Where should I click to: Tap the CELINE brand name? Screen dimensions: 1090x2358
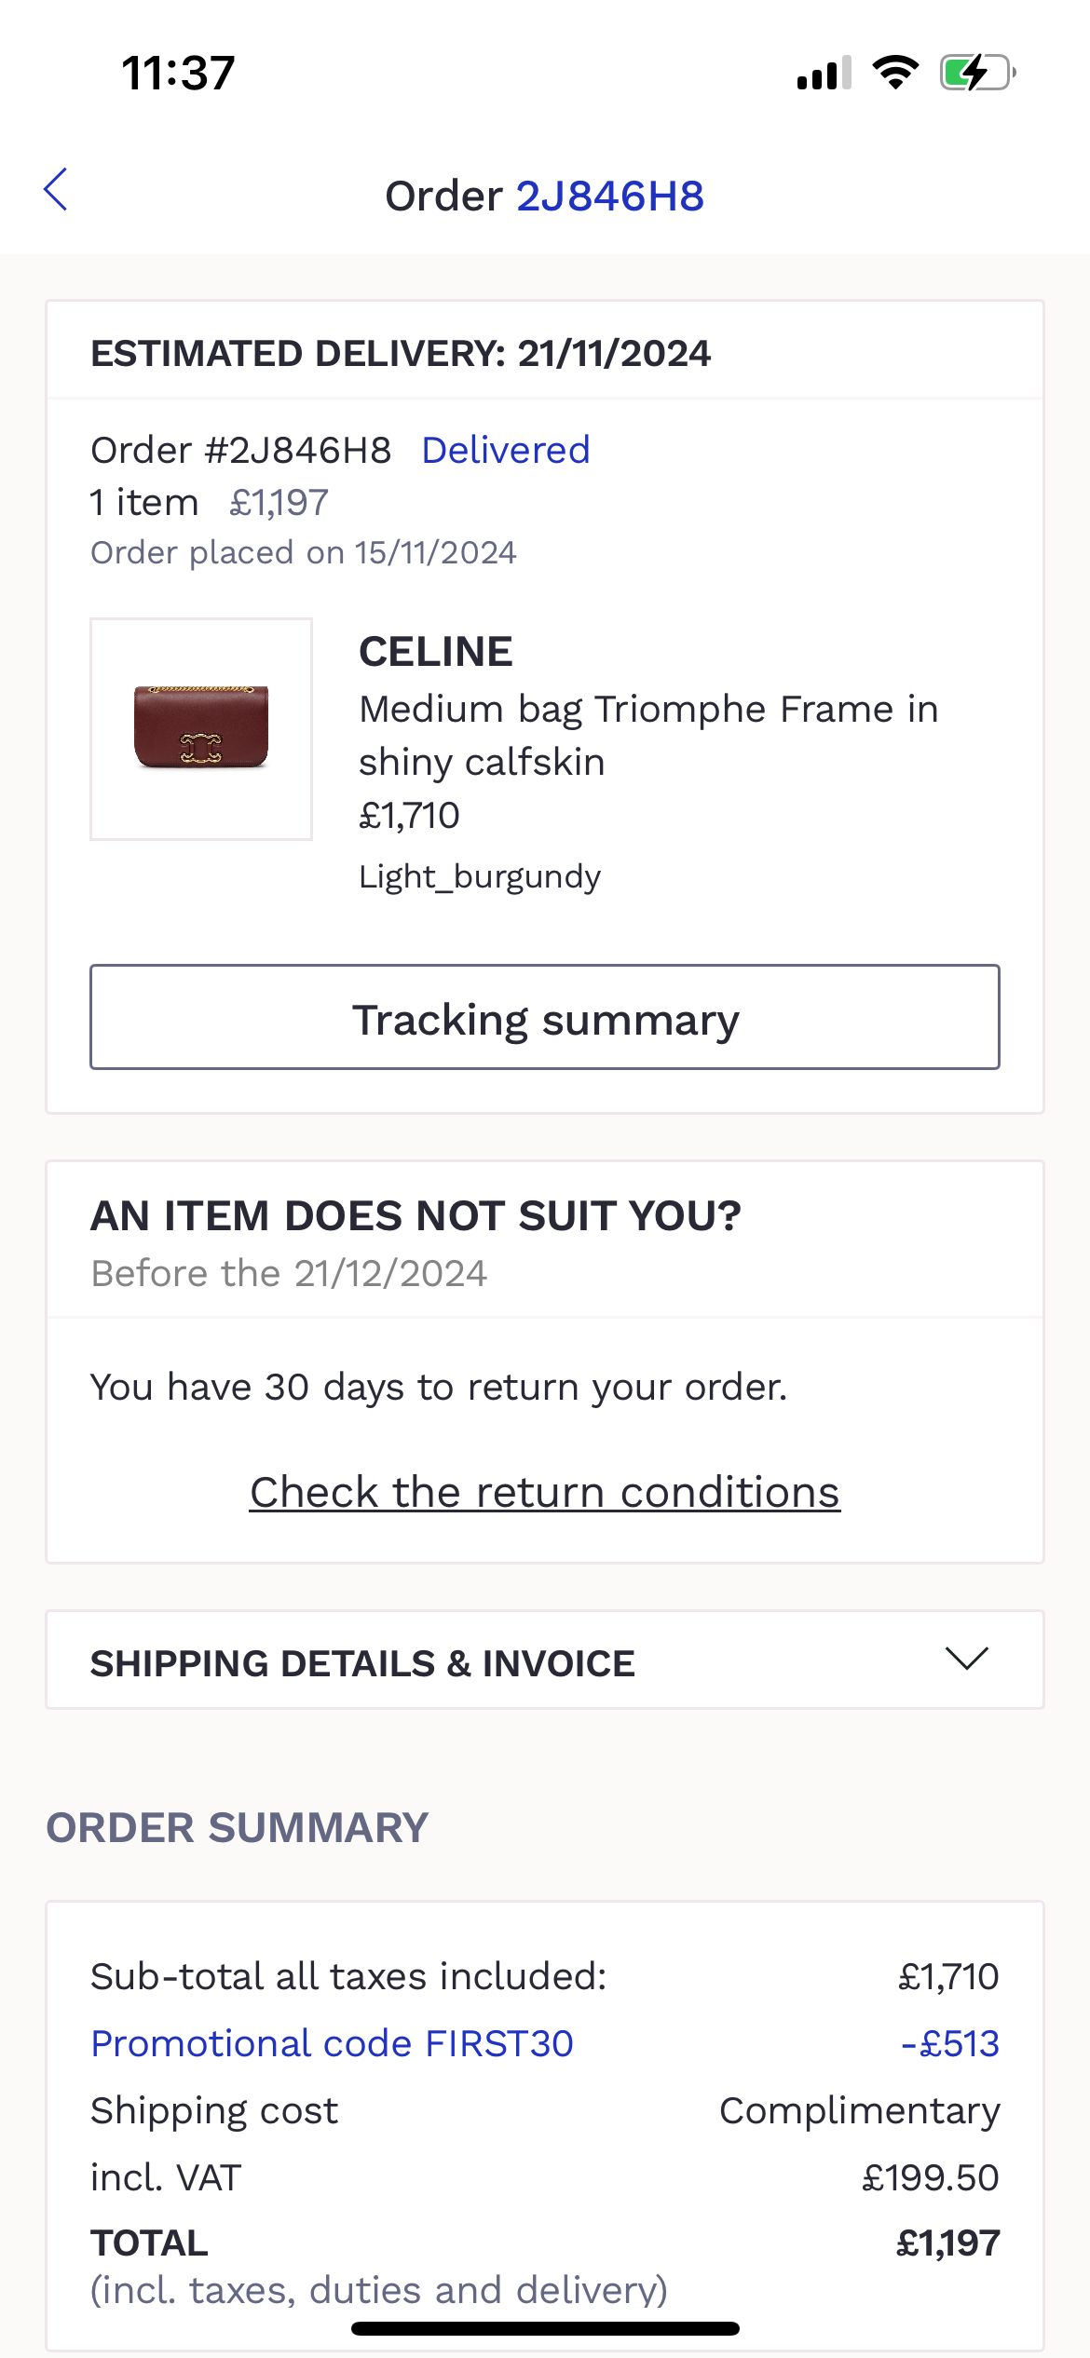coord(436,652)
